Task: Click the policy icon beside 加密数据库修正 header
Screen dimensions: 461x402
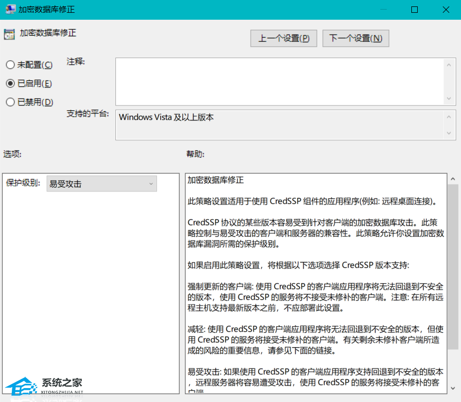Action: tap(9, 34)
